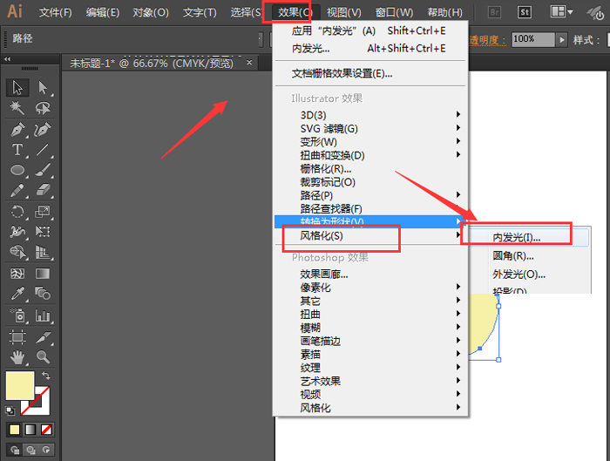Select the Direct Selection tool
This screenshot has height=461, width=610.
[43, 87]
